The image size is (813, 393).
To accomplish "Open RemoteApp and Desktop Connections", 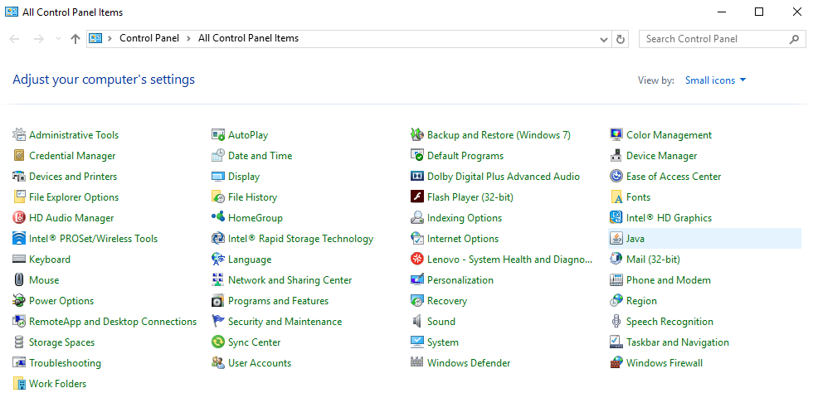I will click(113, 322).
